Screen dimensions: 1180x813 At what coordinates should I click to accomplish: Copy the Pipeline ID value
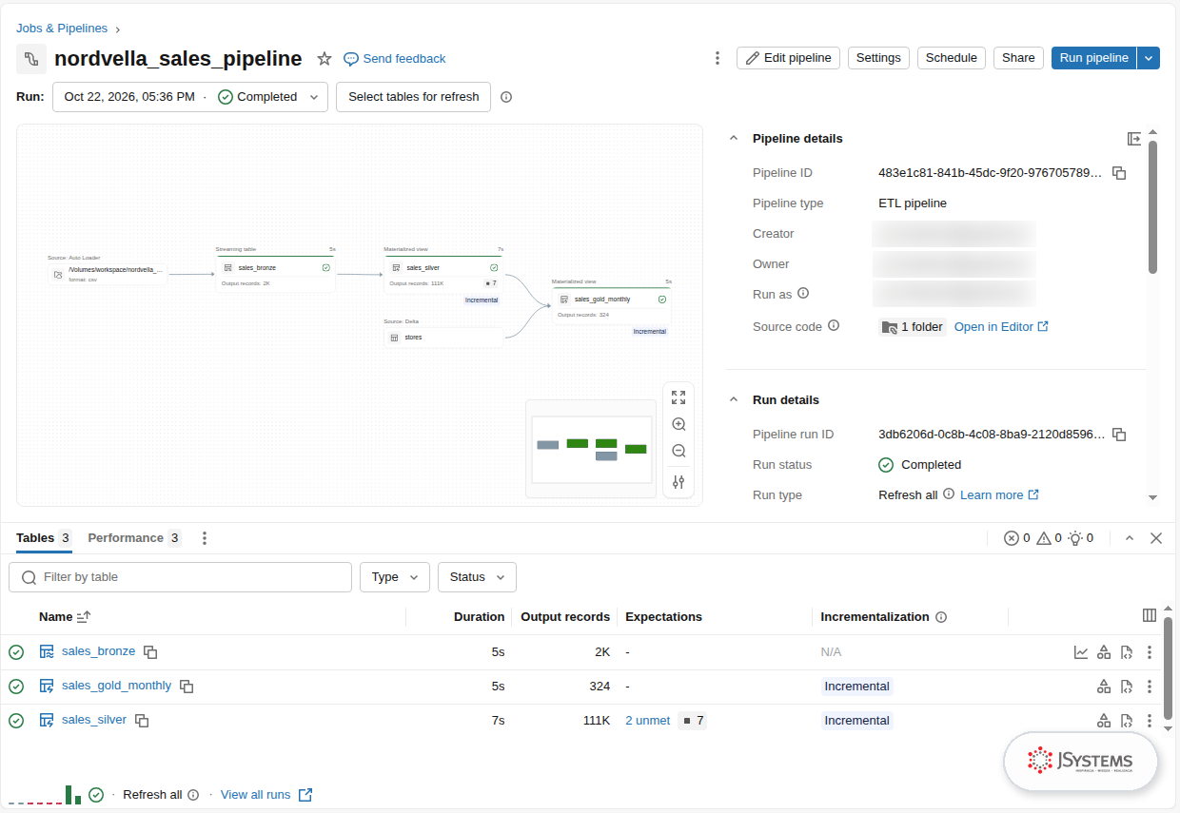(x=1120, y=173)
